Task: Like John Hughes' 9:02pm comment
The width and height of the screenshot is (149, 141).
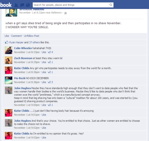Action: coord(44,128)
